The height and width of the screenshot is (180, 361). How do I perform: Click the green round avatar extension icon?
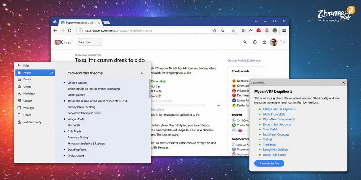275,30
